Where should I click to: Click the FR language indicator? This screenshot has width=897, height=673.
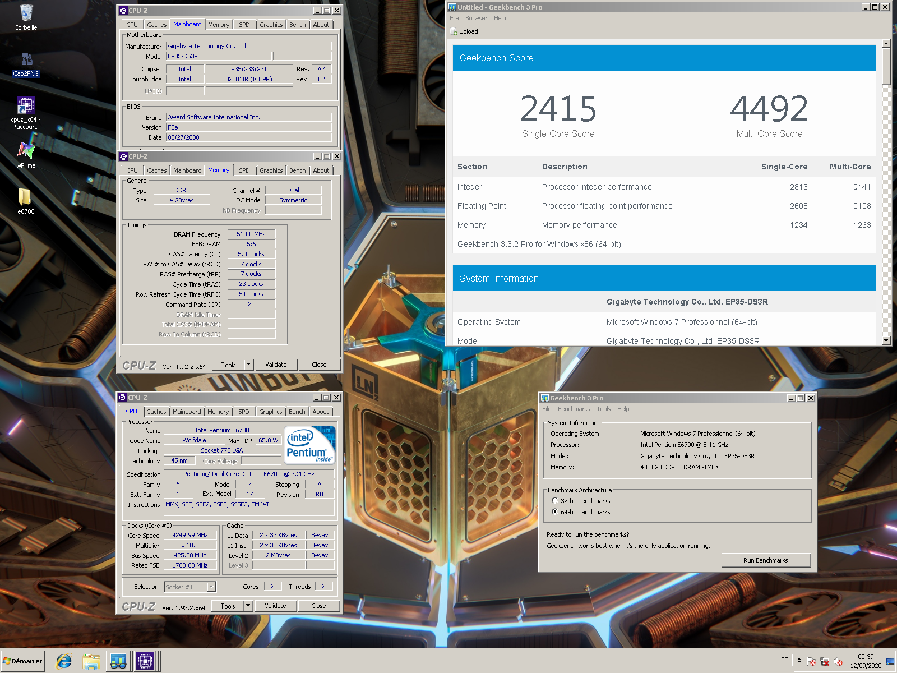[784, 660]
